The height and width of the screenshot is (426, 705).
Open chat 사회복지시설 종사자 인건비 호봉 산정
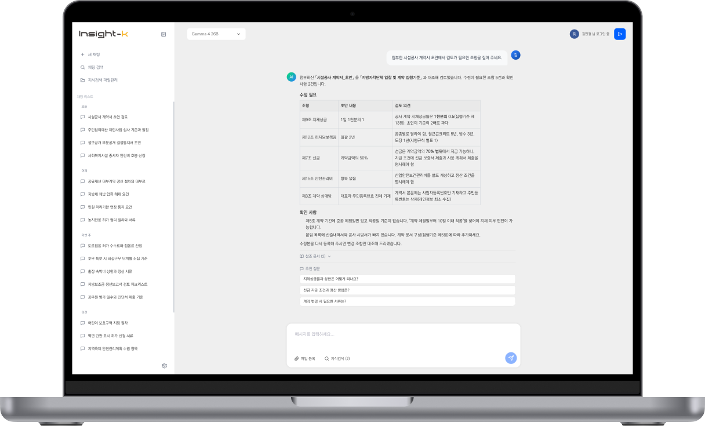tap(117, 155)
